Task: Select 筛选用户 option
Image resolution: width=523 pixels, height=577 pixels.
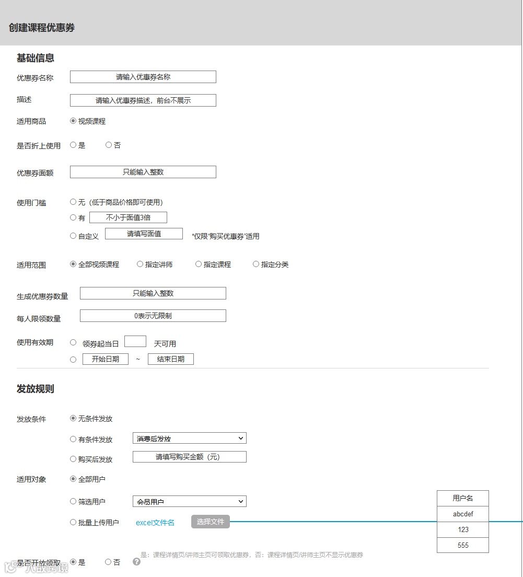Action: [x=73, y=501]
